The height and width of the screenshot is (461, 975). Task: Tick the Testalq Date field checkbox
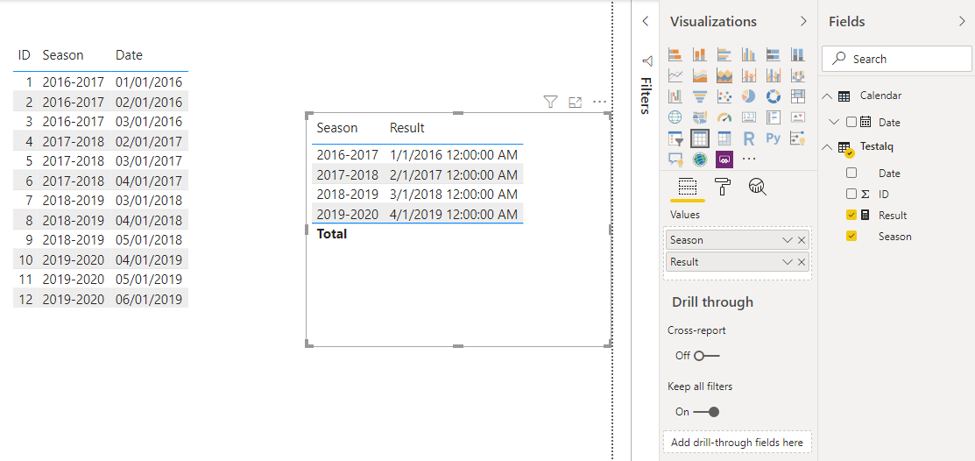(851, 173)
